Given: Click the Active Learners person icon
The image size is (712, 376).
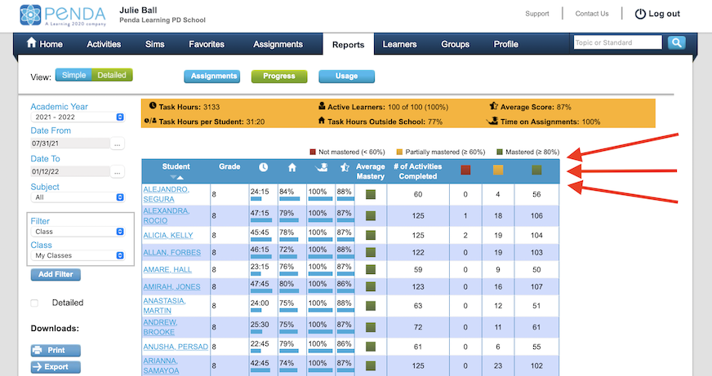Looking at the screenshot, I should 322,106.
